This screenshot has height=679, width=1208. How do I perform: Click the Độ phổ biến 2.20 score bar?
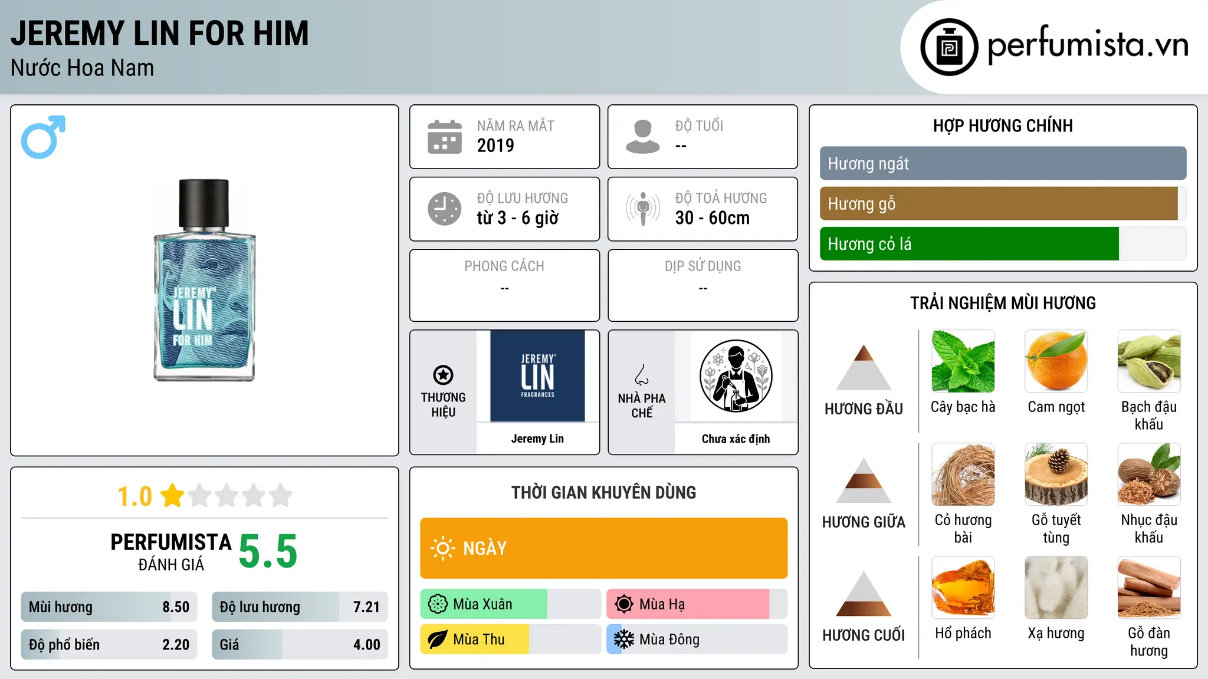pos(109,644)
